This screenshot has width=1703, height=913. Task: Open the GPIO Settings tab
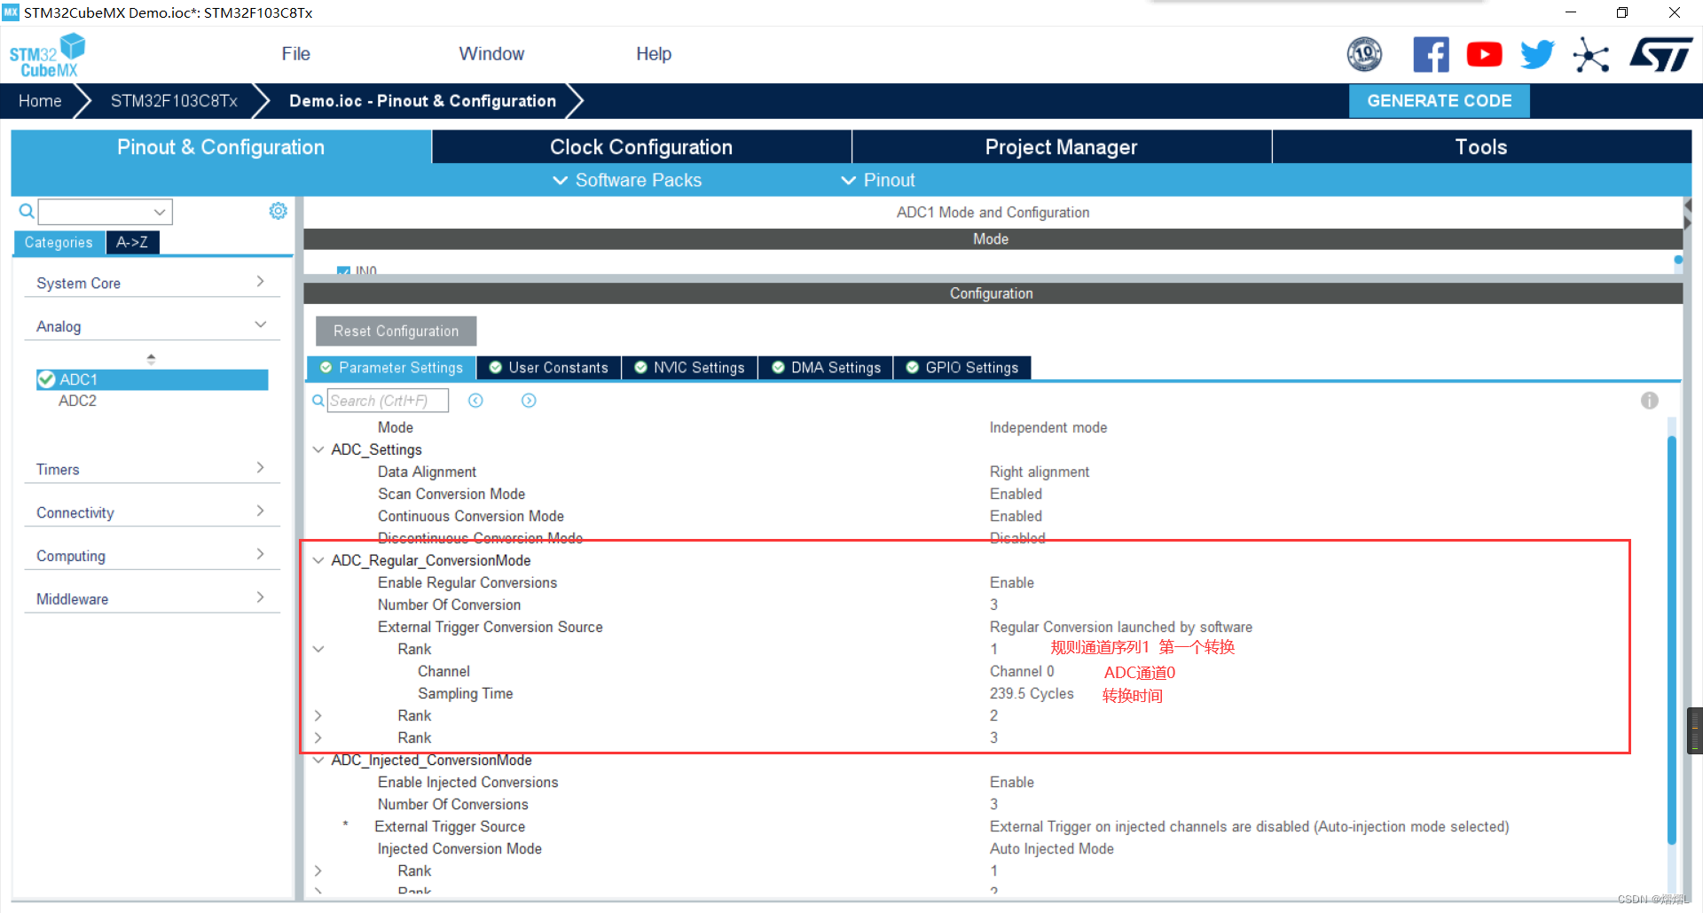coord(962,368)
